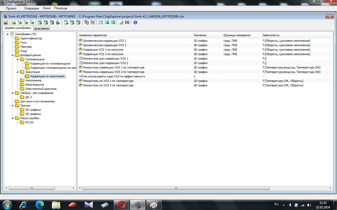Collapse the Зажигание tree branch
The image size is (337, 210).
(x=18, y=72)
